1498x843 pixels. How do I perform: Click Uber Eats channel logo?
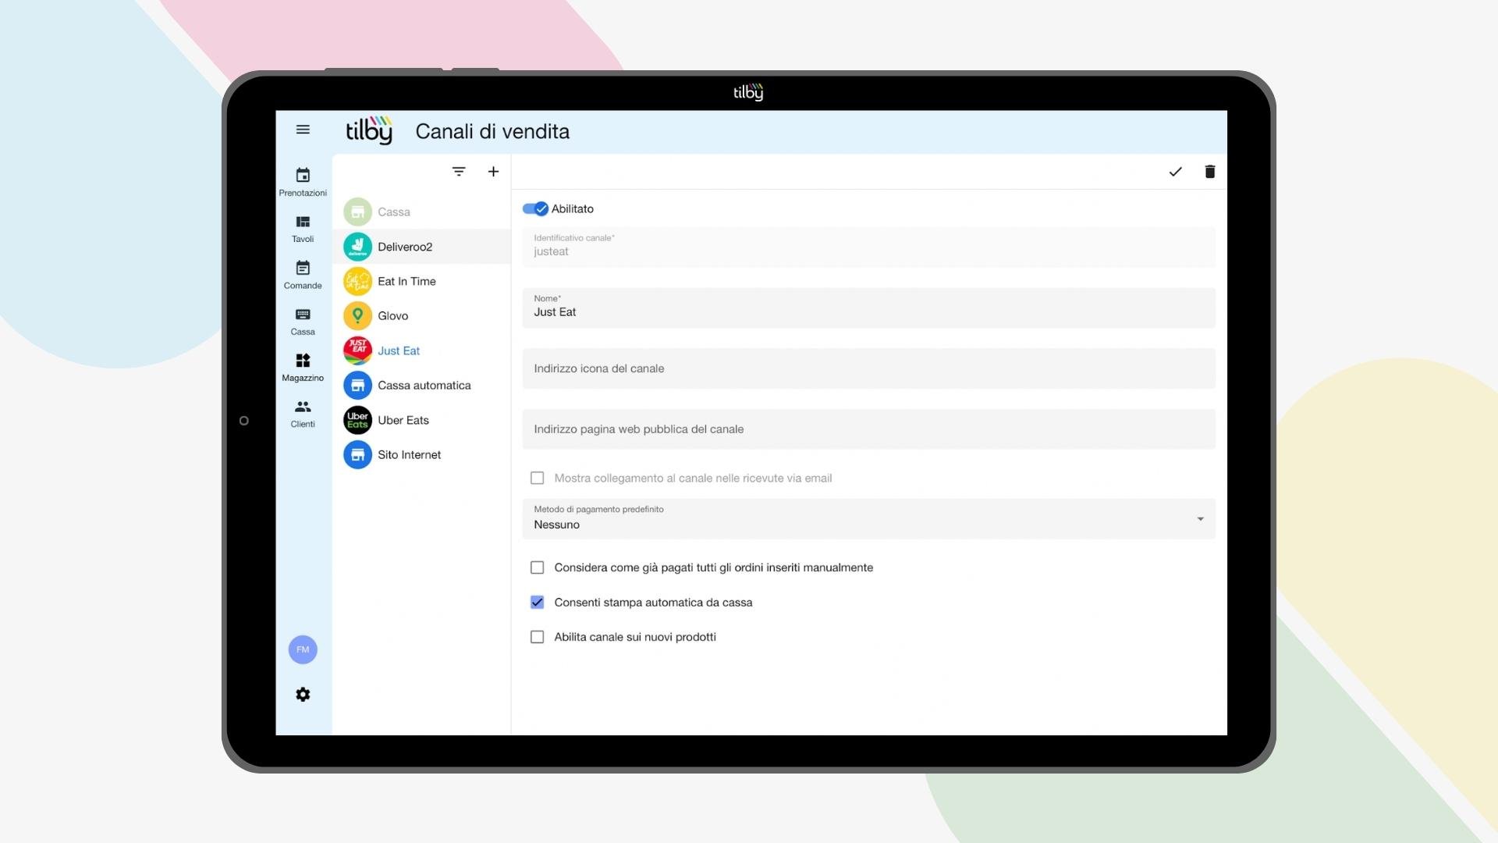(357, 420)
